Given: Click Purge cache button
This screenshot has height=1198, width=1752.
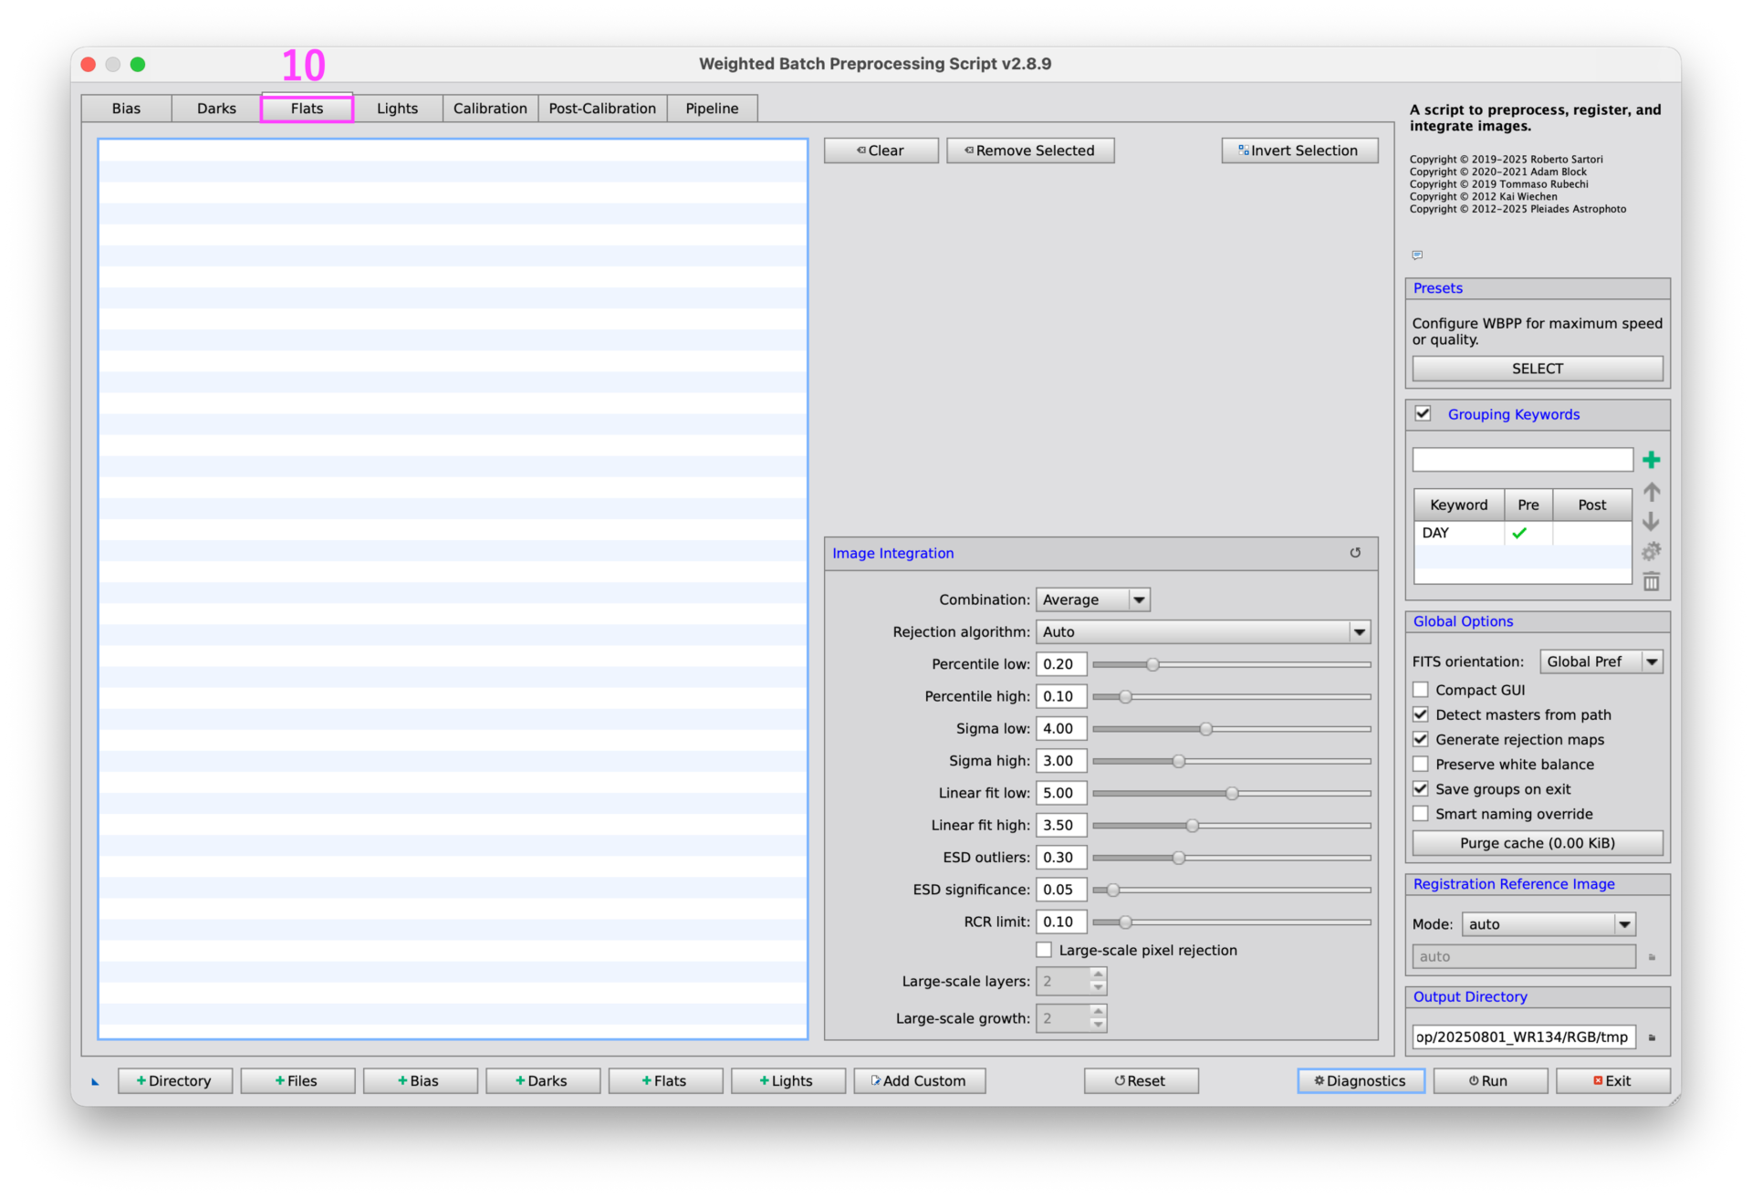Looking at the screenshot, I should coord(1537,843).
